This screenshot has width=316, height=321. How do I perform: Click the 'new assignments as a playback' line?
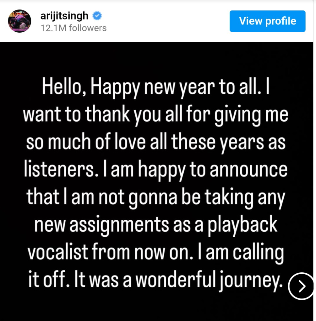[x=155, y=224]
